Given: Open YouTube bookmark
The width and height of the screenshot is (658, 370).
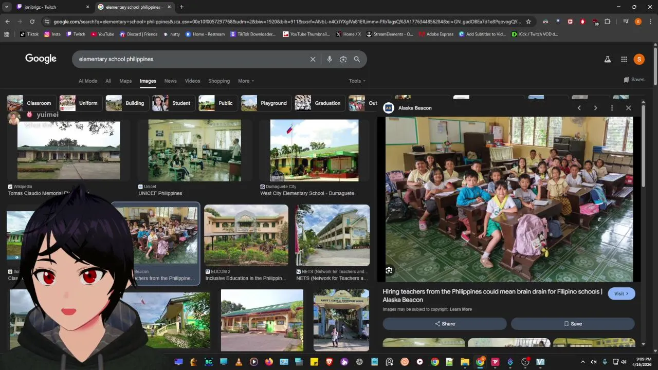Looking at the screenshot, I should [102, 34].
